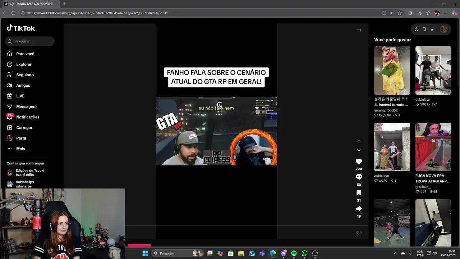Open Discord from taskbar
The image size is (460, 259).
click(x=284, y=253)
